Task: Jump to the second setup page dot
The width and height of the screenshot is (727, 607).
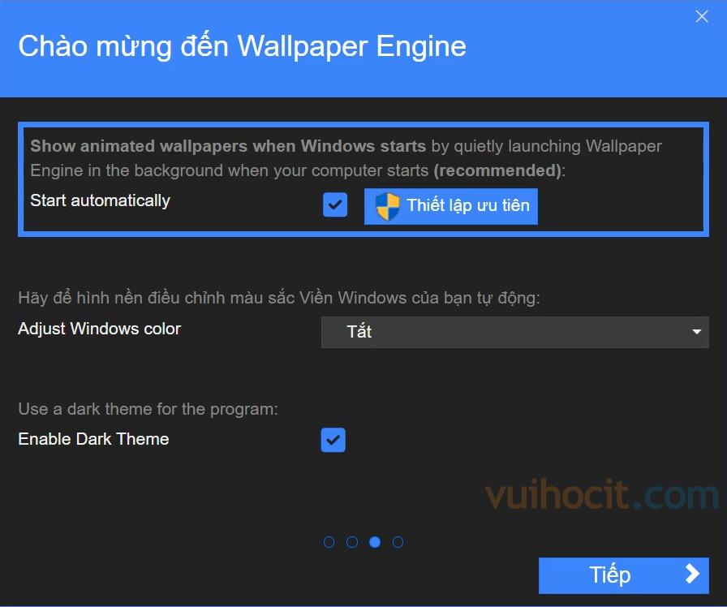Action: (x=352, y=542)
